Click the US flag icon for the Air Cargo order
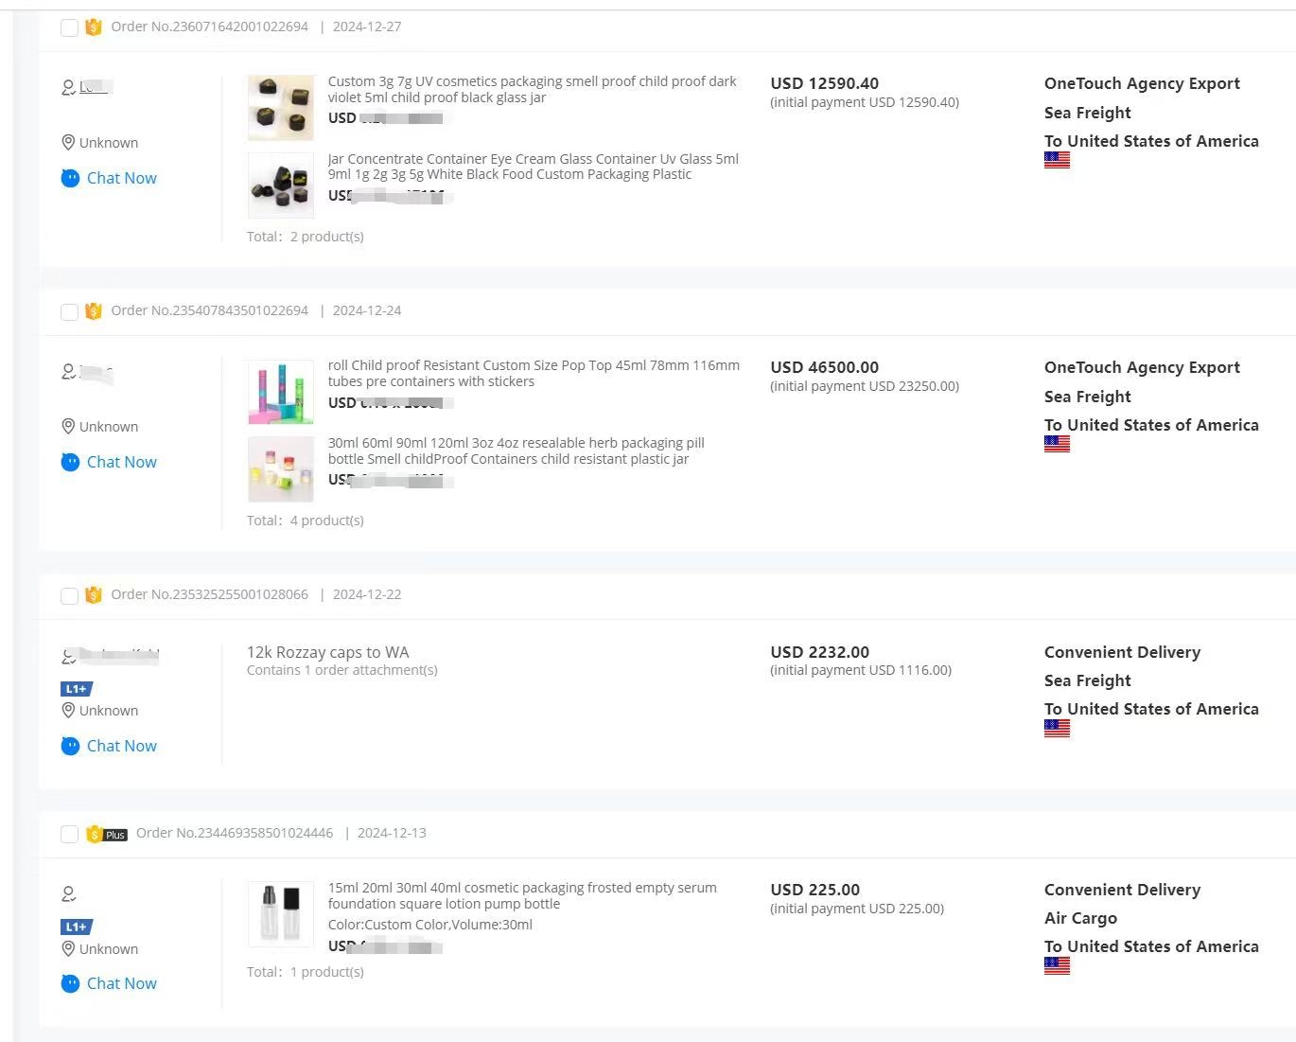Screen dimensions: 1296x1042 coord(1057,966)
